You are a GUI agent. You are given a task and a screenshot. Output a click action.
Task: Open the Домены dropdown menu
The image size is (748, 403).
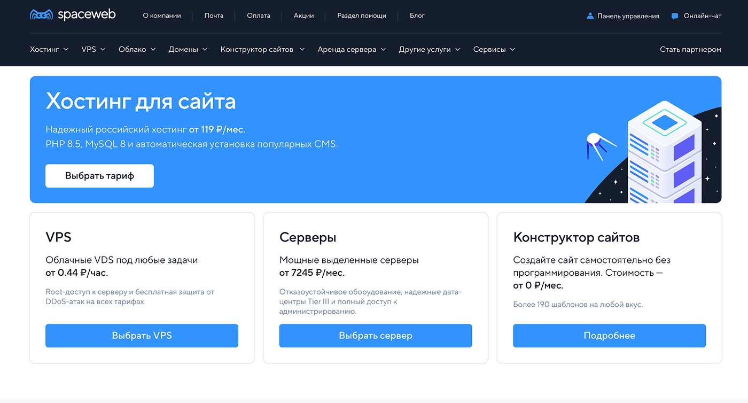[x=188, y=49]
